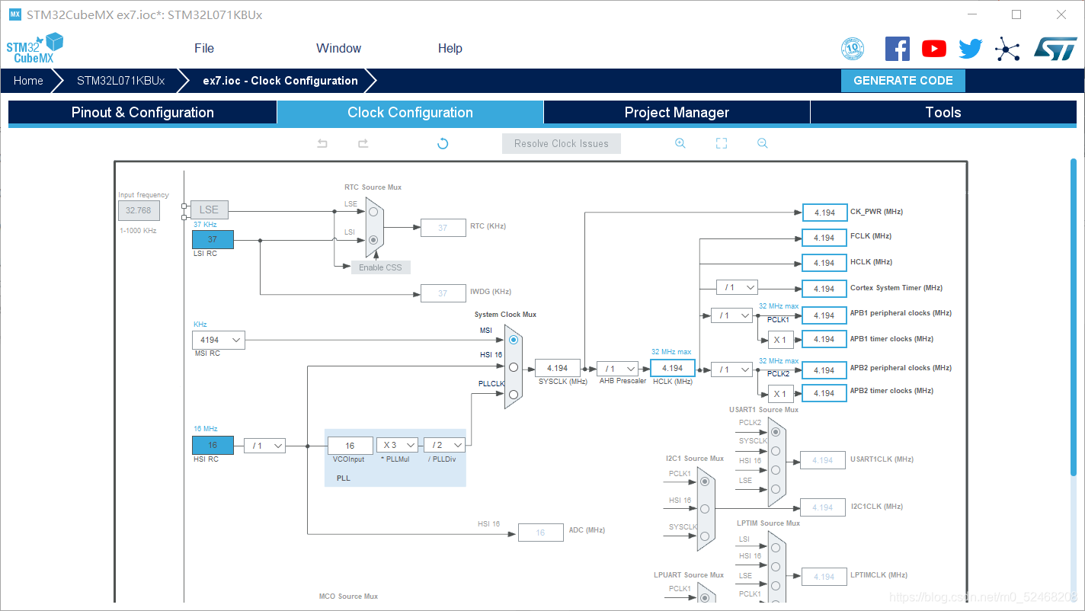Select PCLK2 in USART1 Source Mux
This screenshot has width=1085, height=611.
pyautogui.click(x=776, y=431)
